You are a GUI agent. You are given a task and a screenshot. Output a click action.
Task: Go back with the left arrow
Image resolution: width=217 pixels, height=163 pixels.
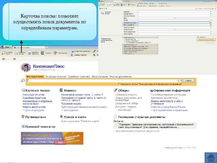[x=3, y=59]
